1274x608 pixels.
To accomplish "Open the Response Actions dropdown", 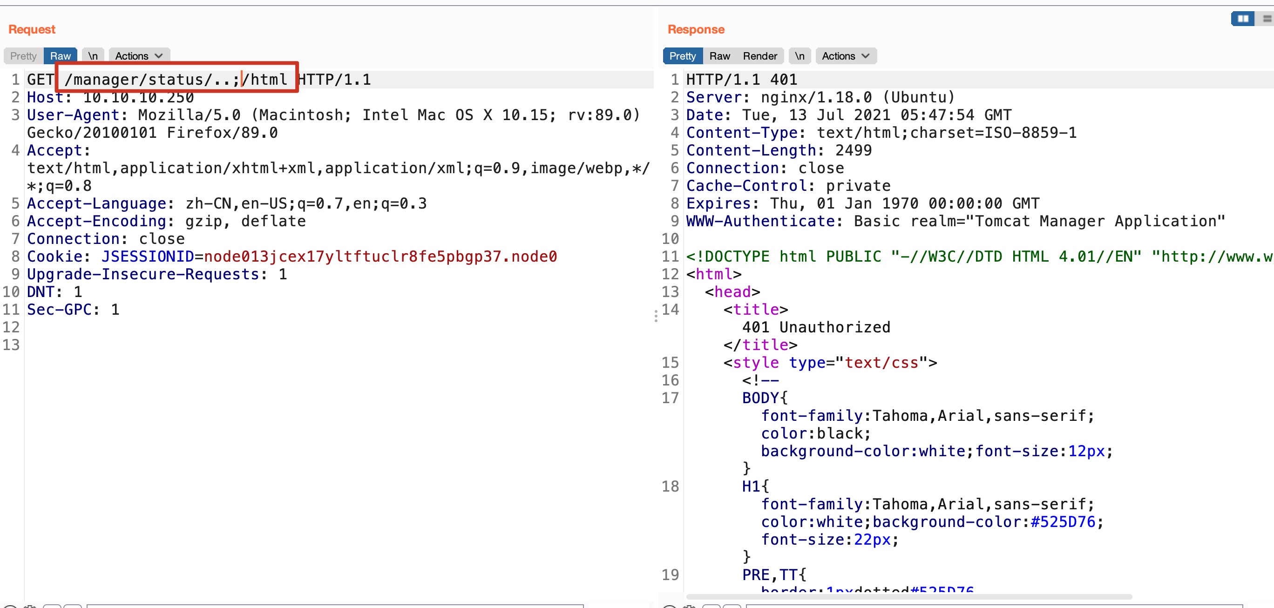I will click(846, 56).
